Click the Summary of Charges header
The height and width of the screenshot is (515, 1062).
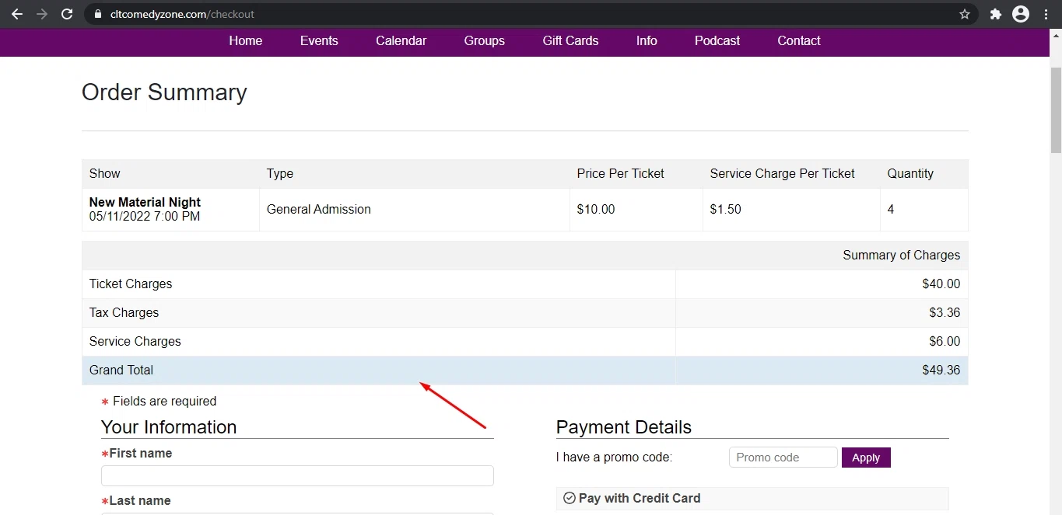tap(902, 256)
